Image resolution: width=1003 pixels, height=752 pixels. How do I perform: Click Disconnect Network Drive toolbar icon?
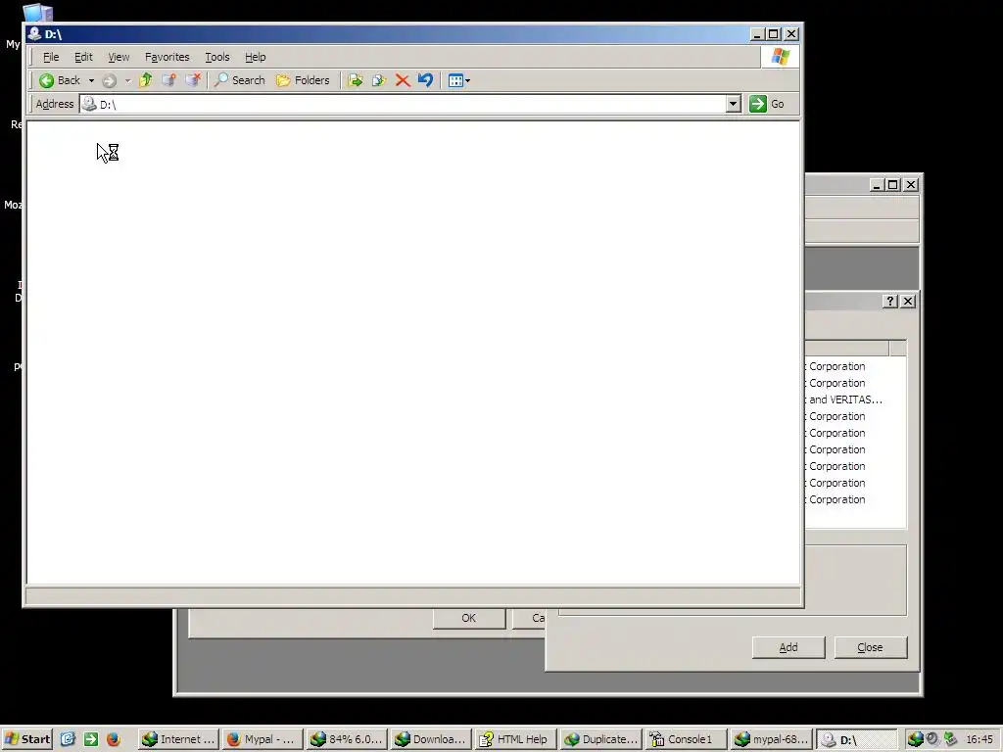[193, 80]
